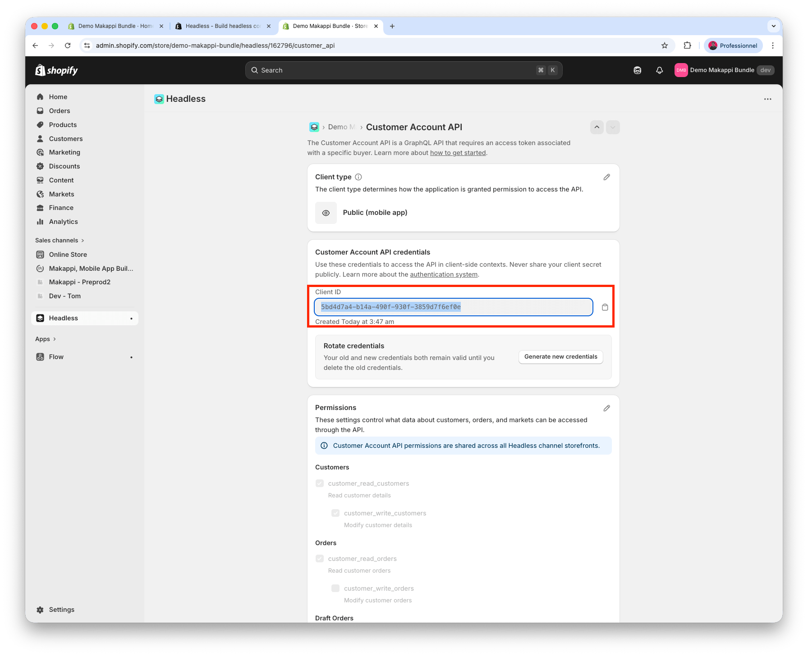Click the Client ID text field
Image resolution: width=808 pixels, height=656 pixels.
click(453, 307)
